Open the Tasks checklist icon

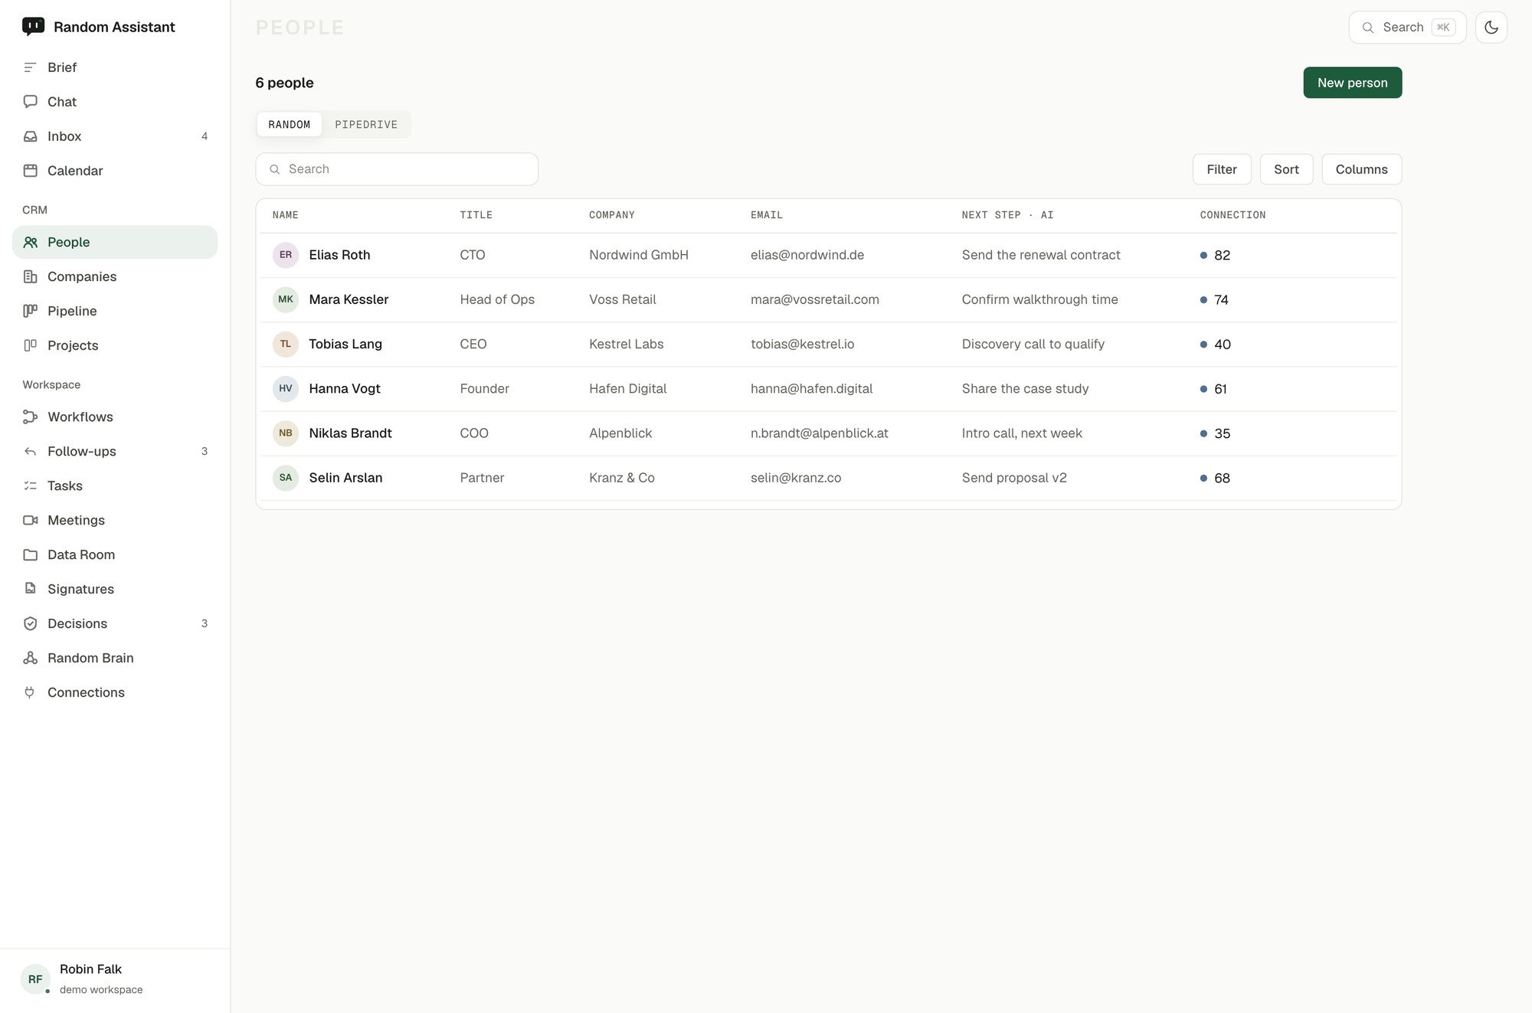click(x=30, y=485)
